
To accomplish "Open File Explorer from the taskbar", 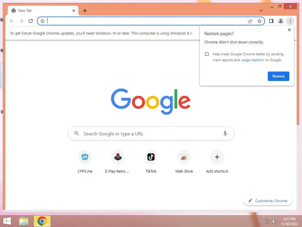I will pyautogui.click(x=24, y=221).
